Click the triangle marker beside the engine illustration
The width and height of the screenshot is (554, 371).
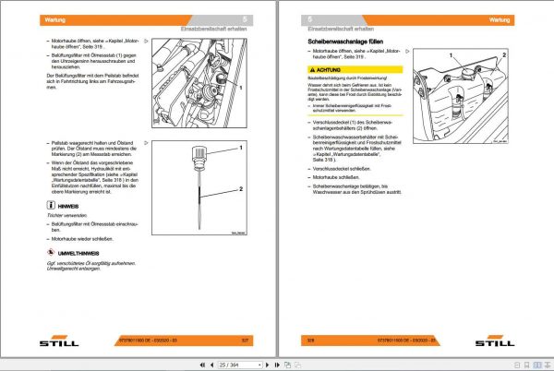146,41
